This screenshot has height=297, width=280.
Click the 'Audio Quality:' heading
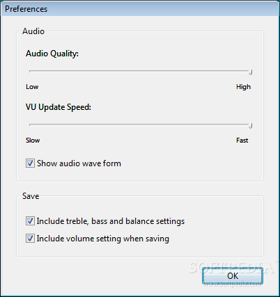52,54
